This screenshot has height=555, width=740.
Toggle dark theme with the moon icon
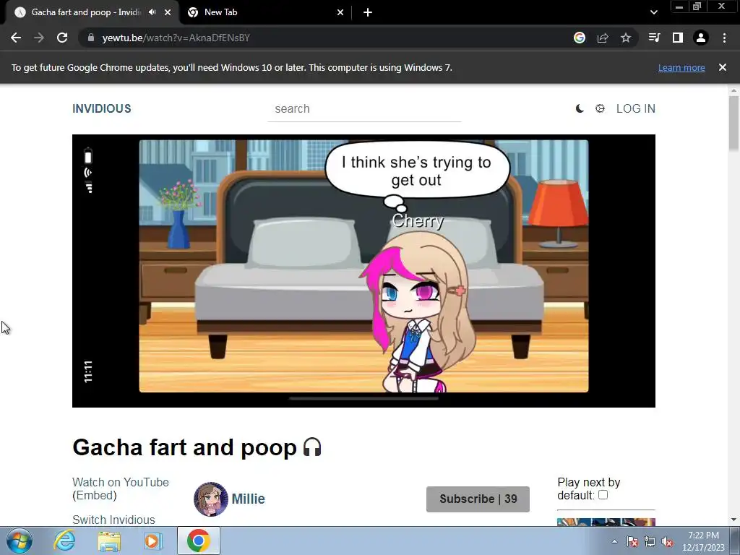[580, 108]
